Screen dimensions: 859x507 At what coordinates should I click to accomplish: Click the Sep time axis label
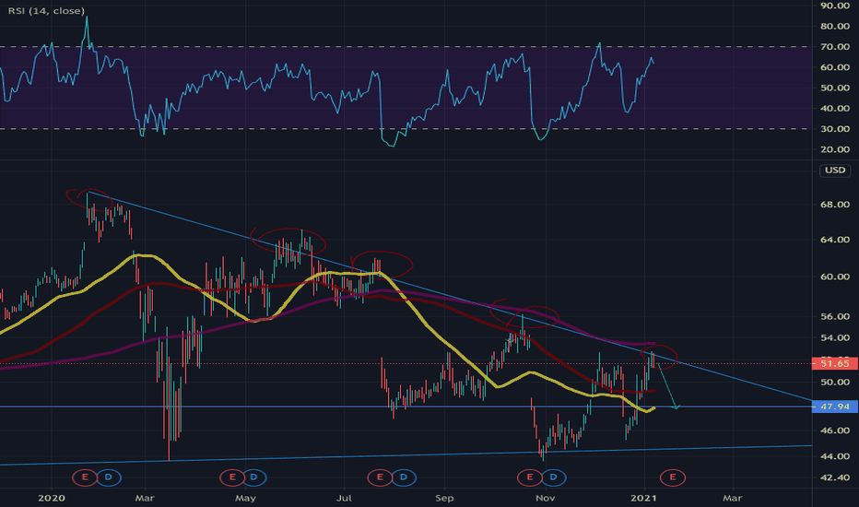tap(444, 498)
